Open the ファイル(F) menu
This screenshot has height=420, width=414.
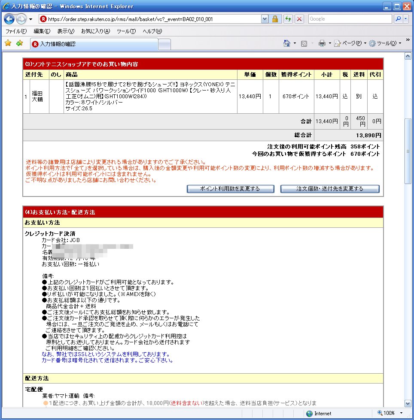(16, 31)
